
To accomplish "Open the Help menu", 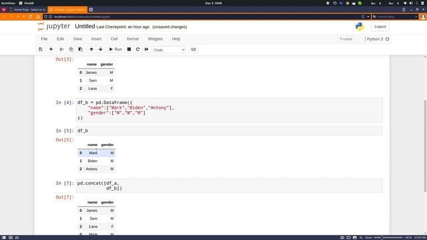I will 176,39.
